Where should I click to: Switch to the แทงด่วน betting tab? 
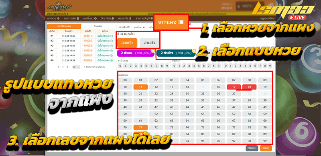click(x=139, y=27)
